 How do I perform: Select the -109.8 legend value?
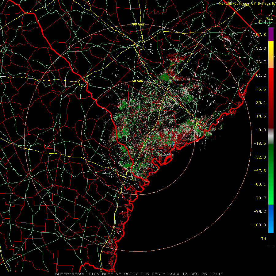[x=259, y=225]
